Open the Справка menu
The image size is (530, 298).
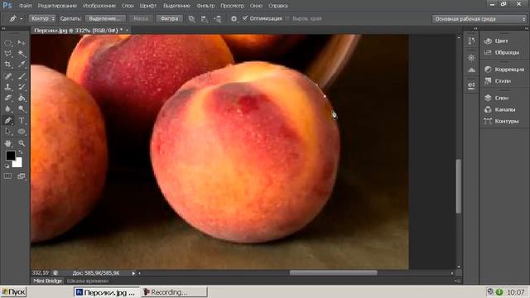click(x=278, y=6)
